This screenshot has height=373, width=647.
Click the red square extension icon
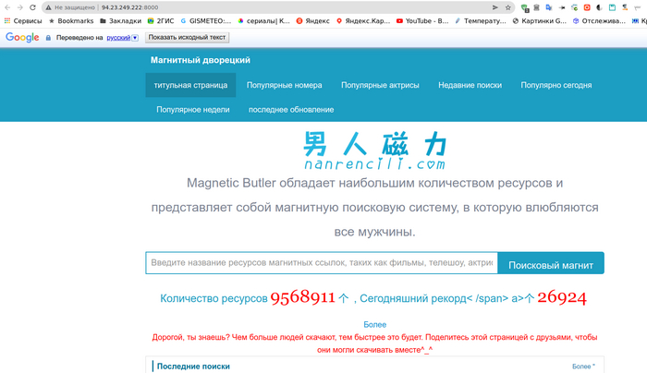point(587,7)
